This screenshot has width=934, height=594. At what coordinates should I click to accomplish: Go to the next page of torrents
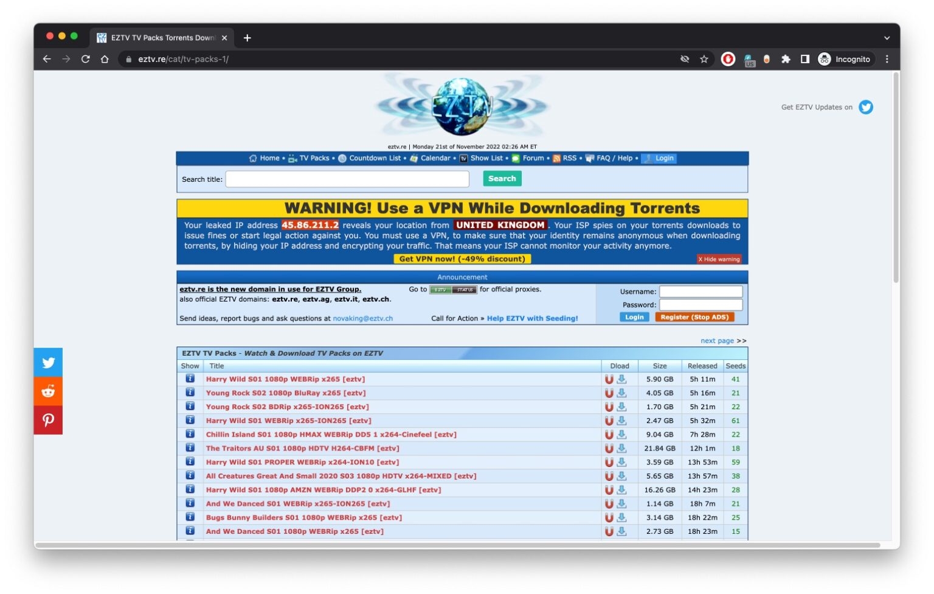pos(718,340)
